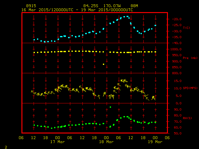Screen dimensions: 199x149
Task: Click the 900.0 pressure tick label
Action: (x=177, y=61)
